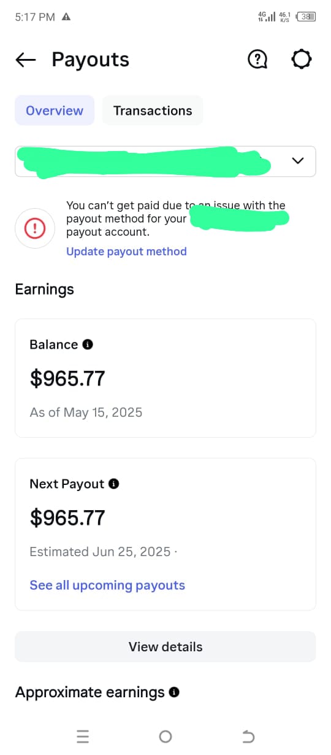Open payout settings gear icon

[x=301, y=60]
